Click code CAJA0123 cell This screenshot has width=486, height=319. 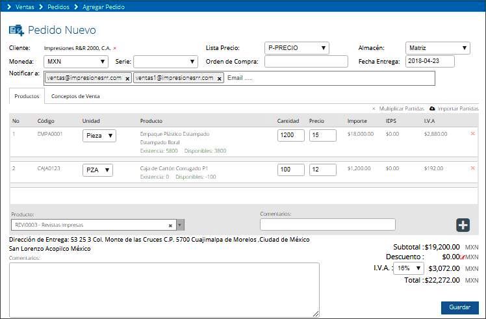(x=49, y=168)
